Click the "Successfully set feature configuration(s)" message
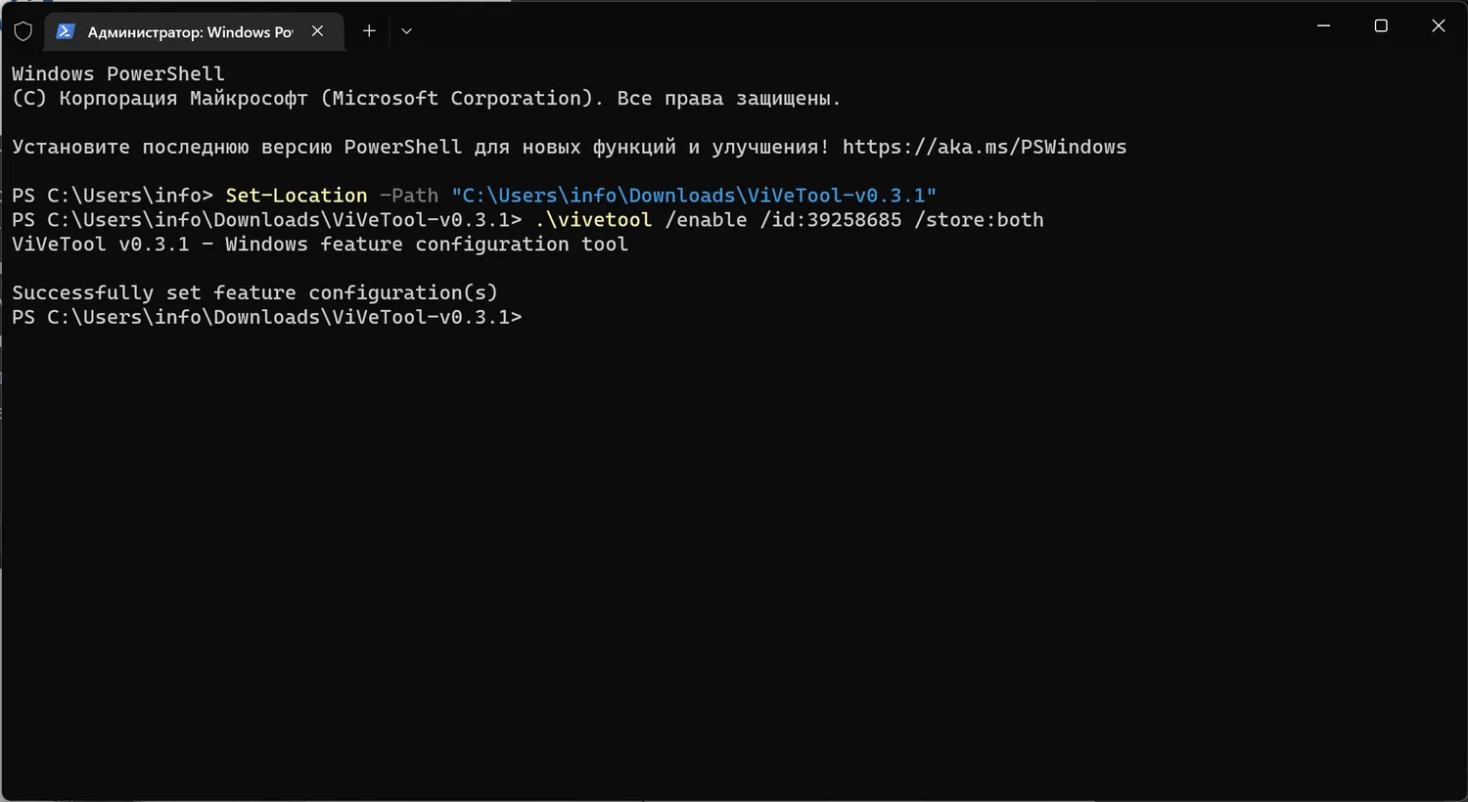1468x802 pixels. tap(254, 293)
